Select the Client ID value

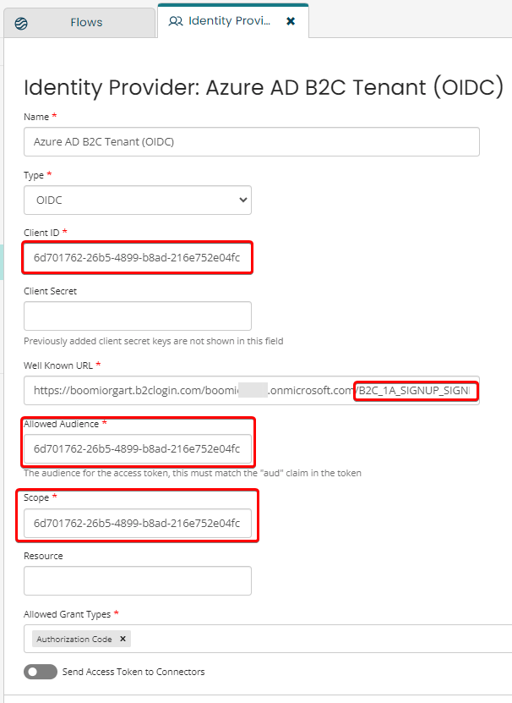click(137, 257)
